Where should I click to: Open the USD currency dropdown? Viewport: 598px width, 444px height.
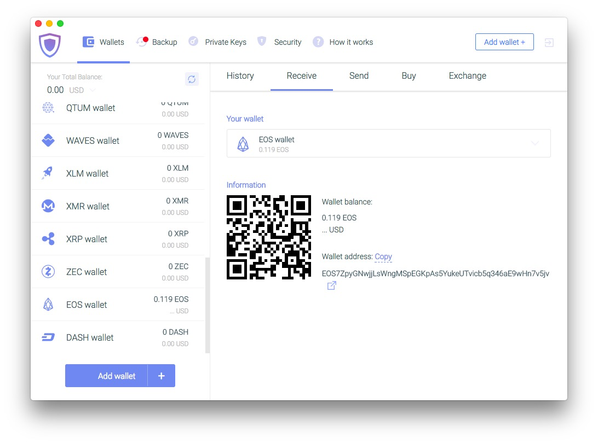(x=92, y=90)
